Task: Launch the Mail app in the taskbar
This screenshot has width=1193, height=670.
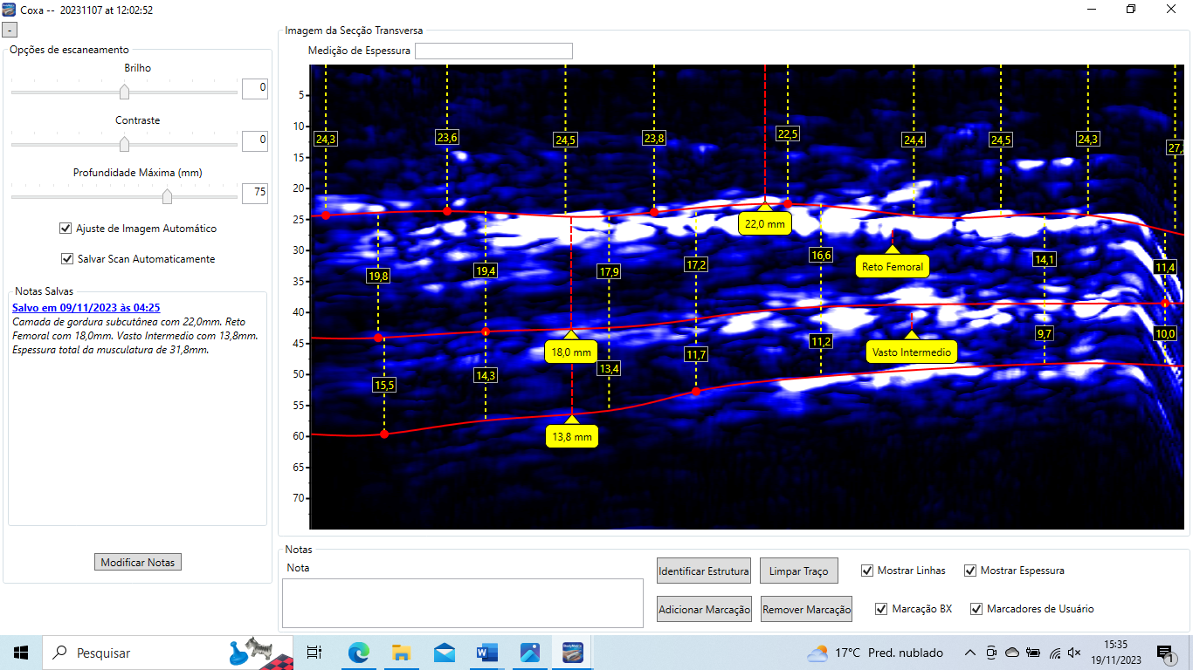Action: tap(445, 653)
